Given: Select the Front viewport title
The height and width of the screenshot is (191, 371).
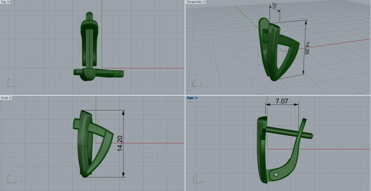Looking at the screenshot, I should [5, 98].
